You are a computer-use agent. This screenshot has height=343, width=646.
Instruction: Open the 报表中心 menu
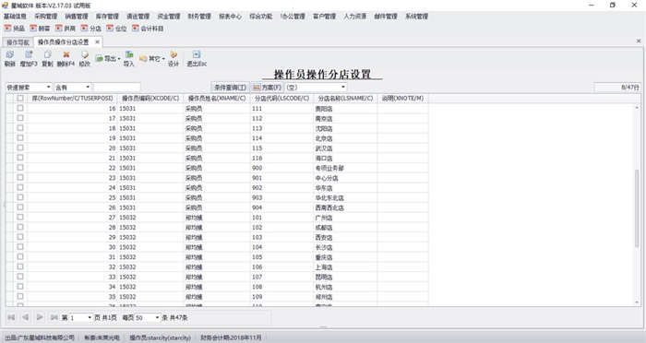pyautogui.click(x=230, y=17)
